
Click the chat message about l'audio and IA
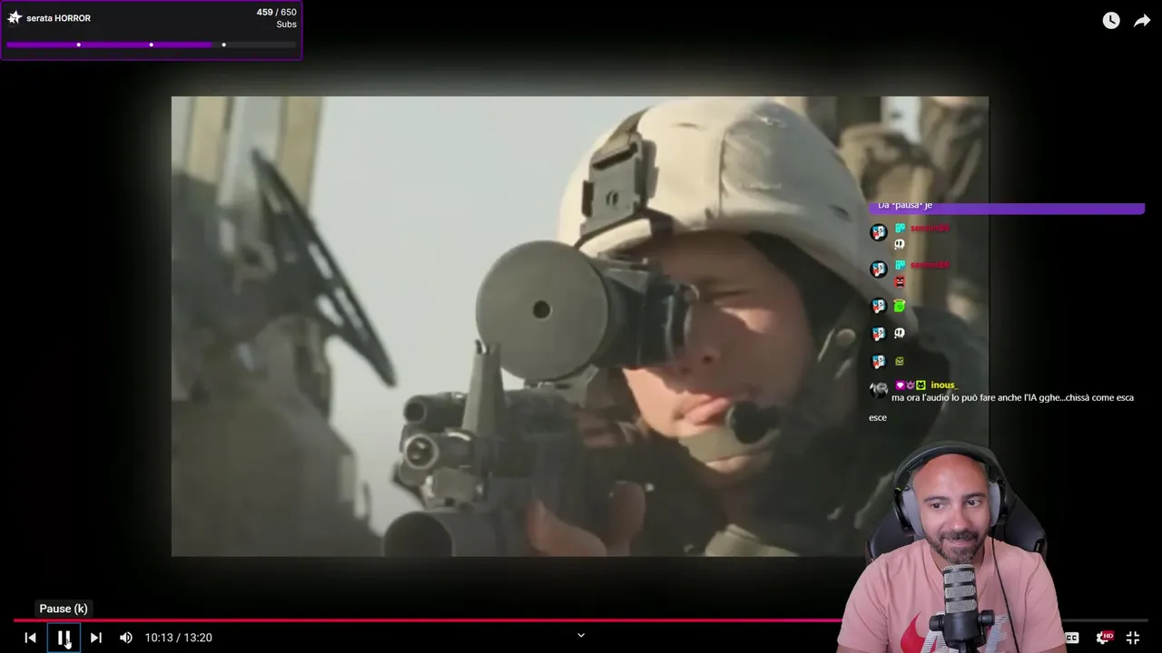pyautogui.click(x=1001, y=407)
